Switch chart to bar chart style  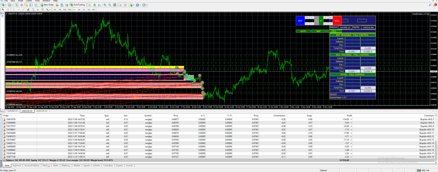tap(90, 5)
